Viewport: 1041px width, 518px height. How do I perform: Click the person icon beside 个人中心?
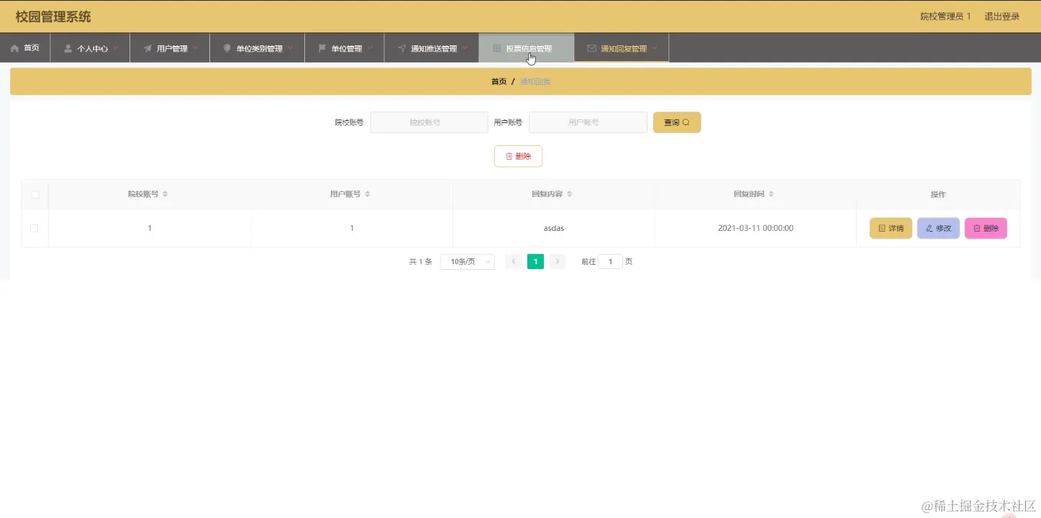(x=68, y=48)
